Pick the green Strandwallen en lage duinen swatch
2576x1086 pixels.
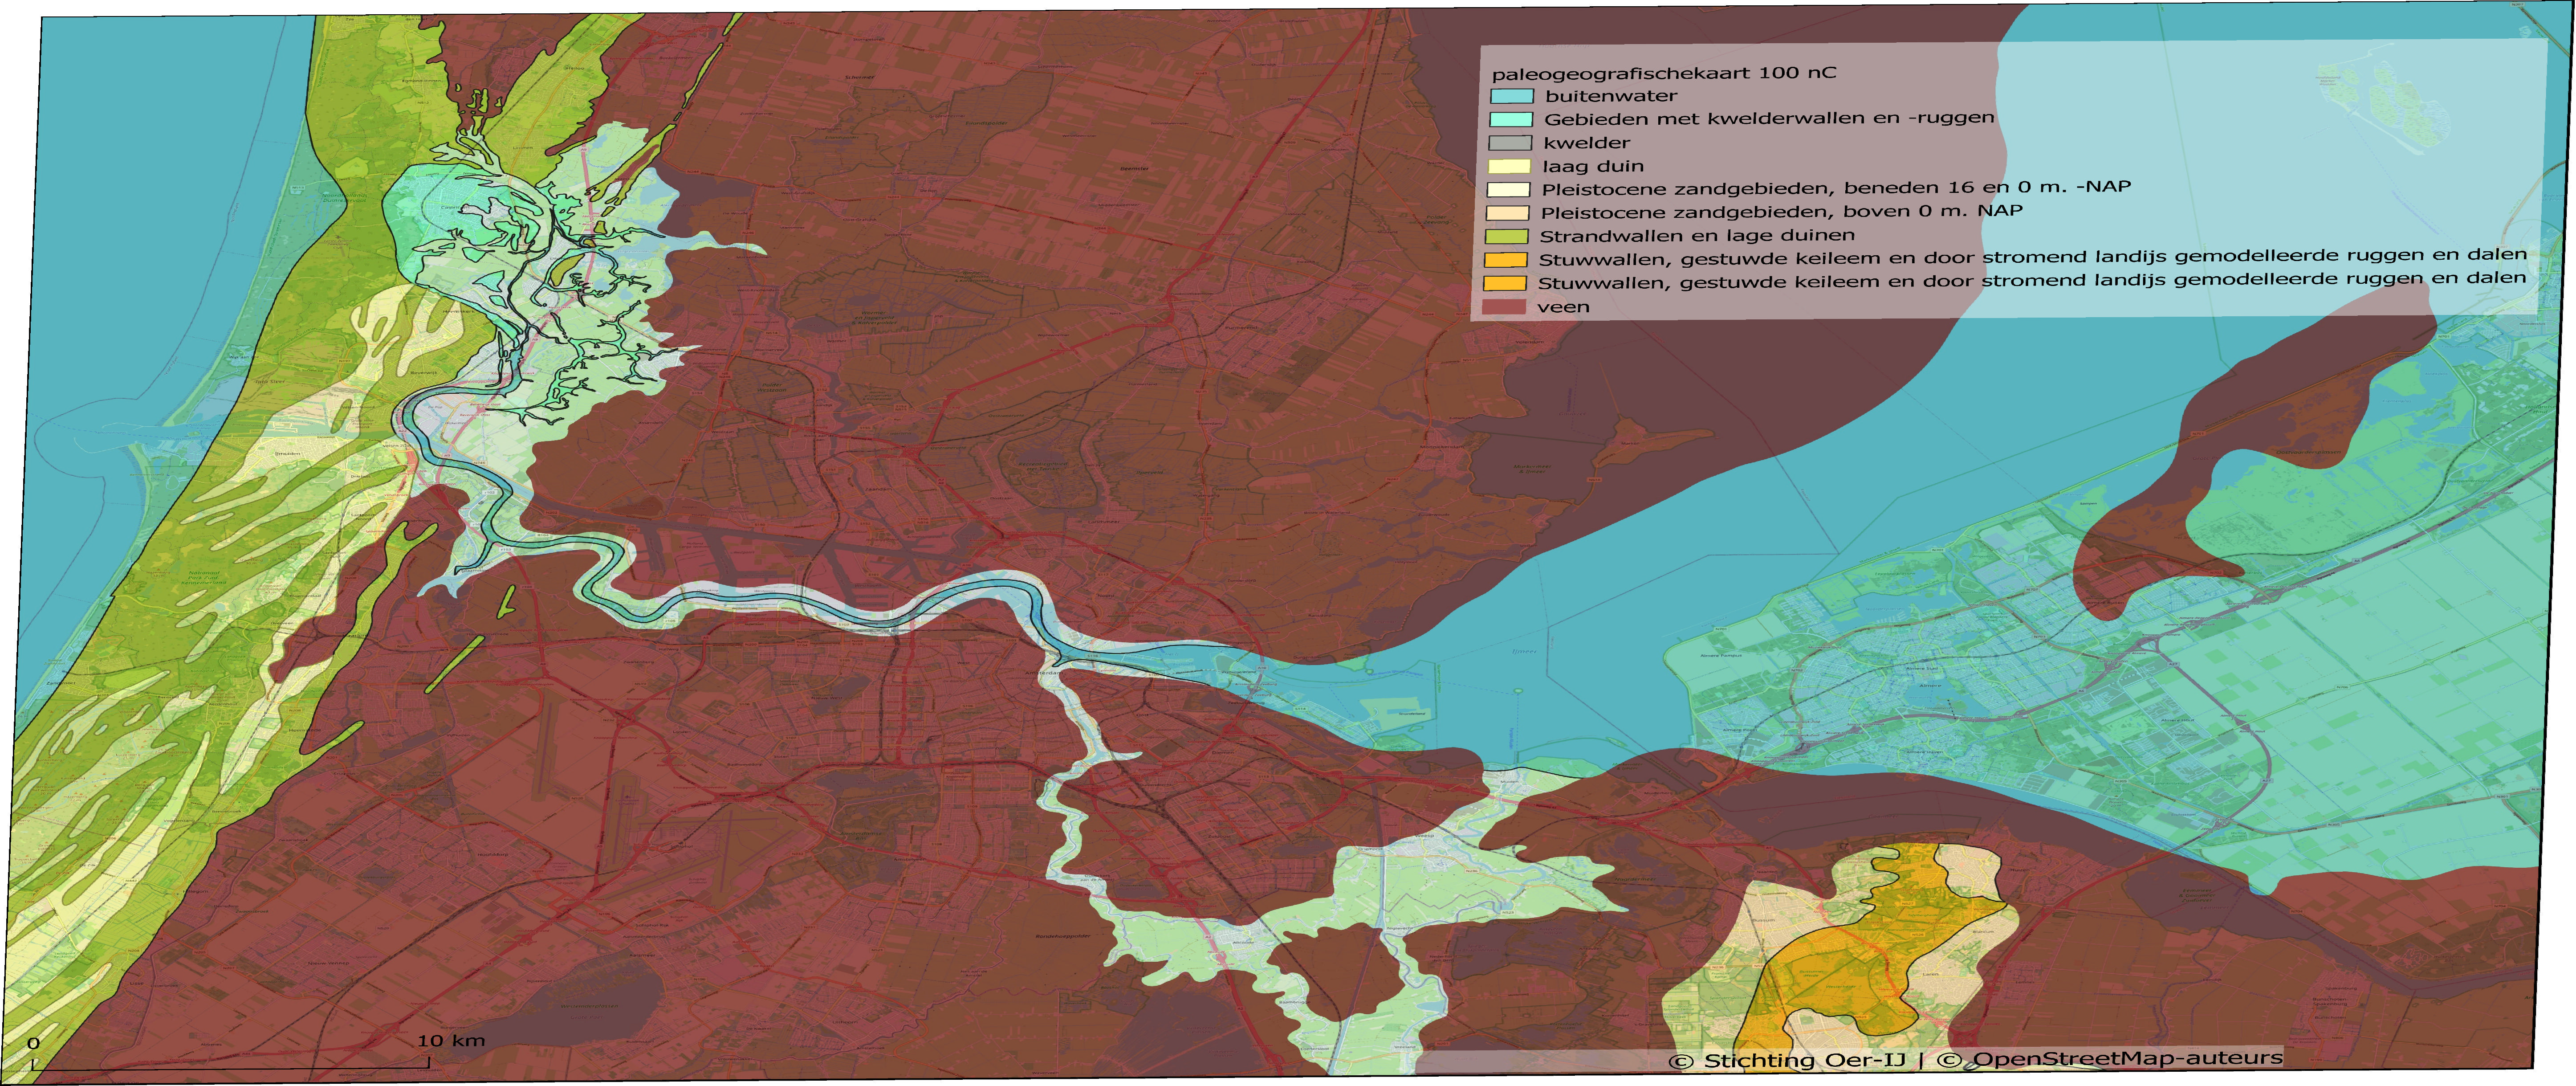pyautogui.click(x=1507, y=236)
